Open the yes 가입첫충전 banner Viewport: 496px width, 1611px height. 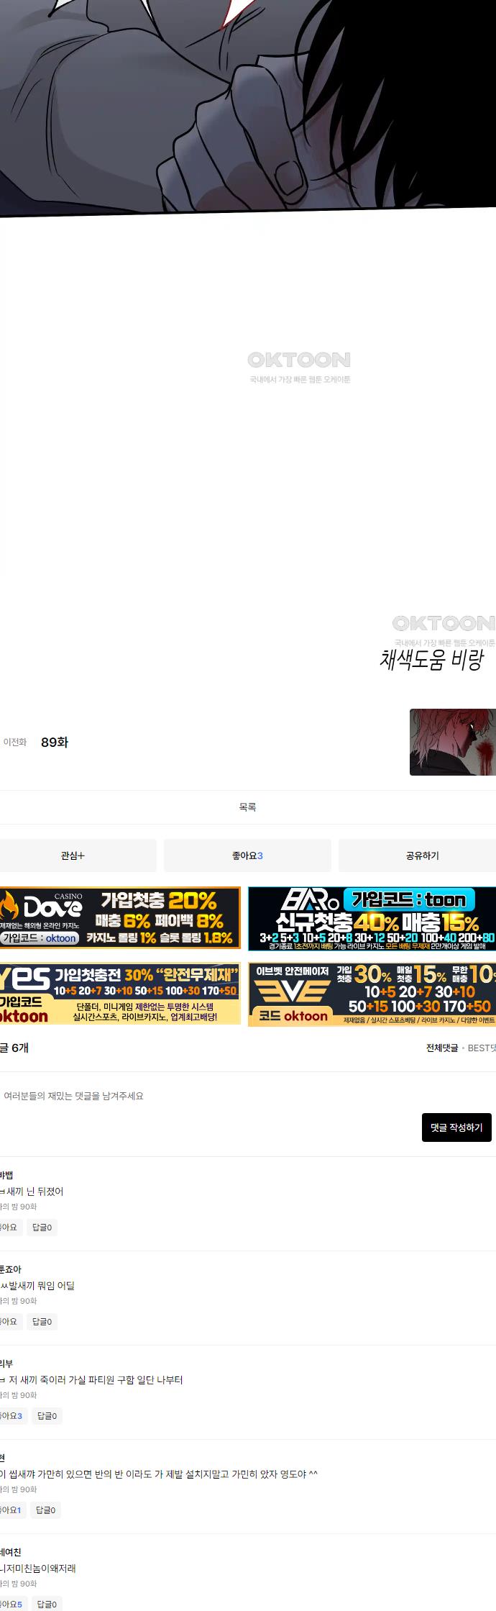click(120, 994)
